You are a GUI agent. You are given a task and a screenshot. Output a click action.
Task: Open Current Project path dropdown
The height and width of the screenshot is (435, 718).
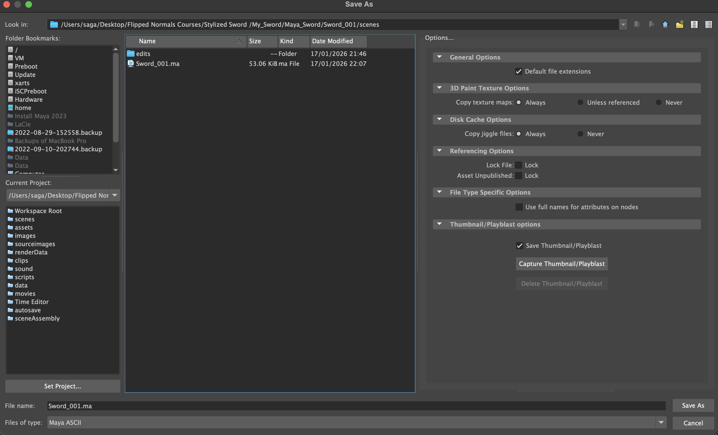[115, 195]
